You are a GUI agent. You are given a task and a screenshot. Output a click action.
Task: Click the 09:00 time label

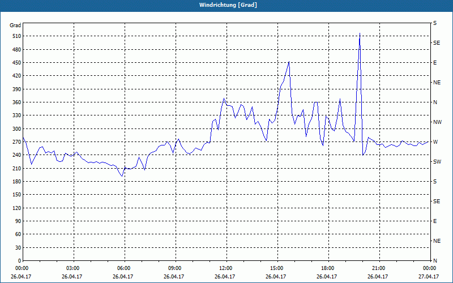(174, 268)
